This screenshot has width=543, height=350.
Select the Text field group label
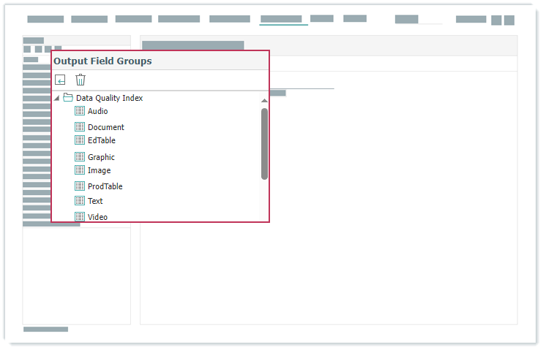click(95, 201)
